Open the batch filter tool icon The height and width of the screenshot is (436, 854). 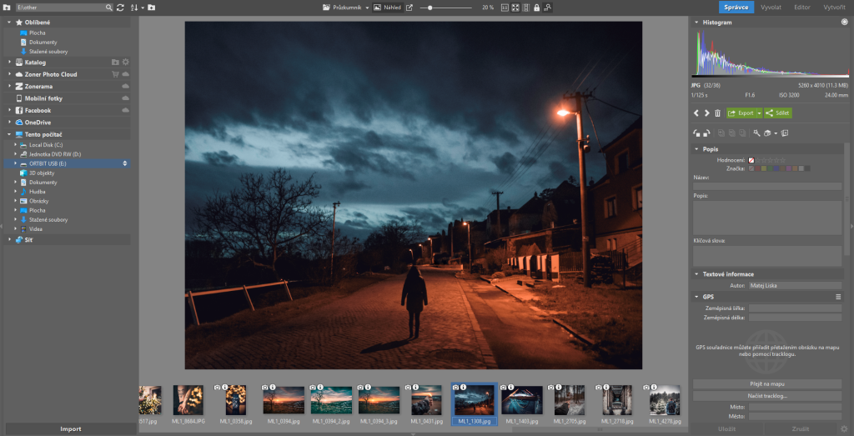(767, 133)
